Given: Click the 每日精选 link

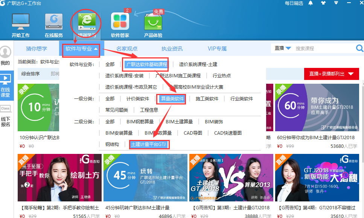Looking at the screenshot, I should (x=294, y=3).
